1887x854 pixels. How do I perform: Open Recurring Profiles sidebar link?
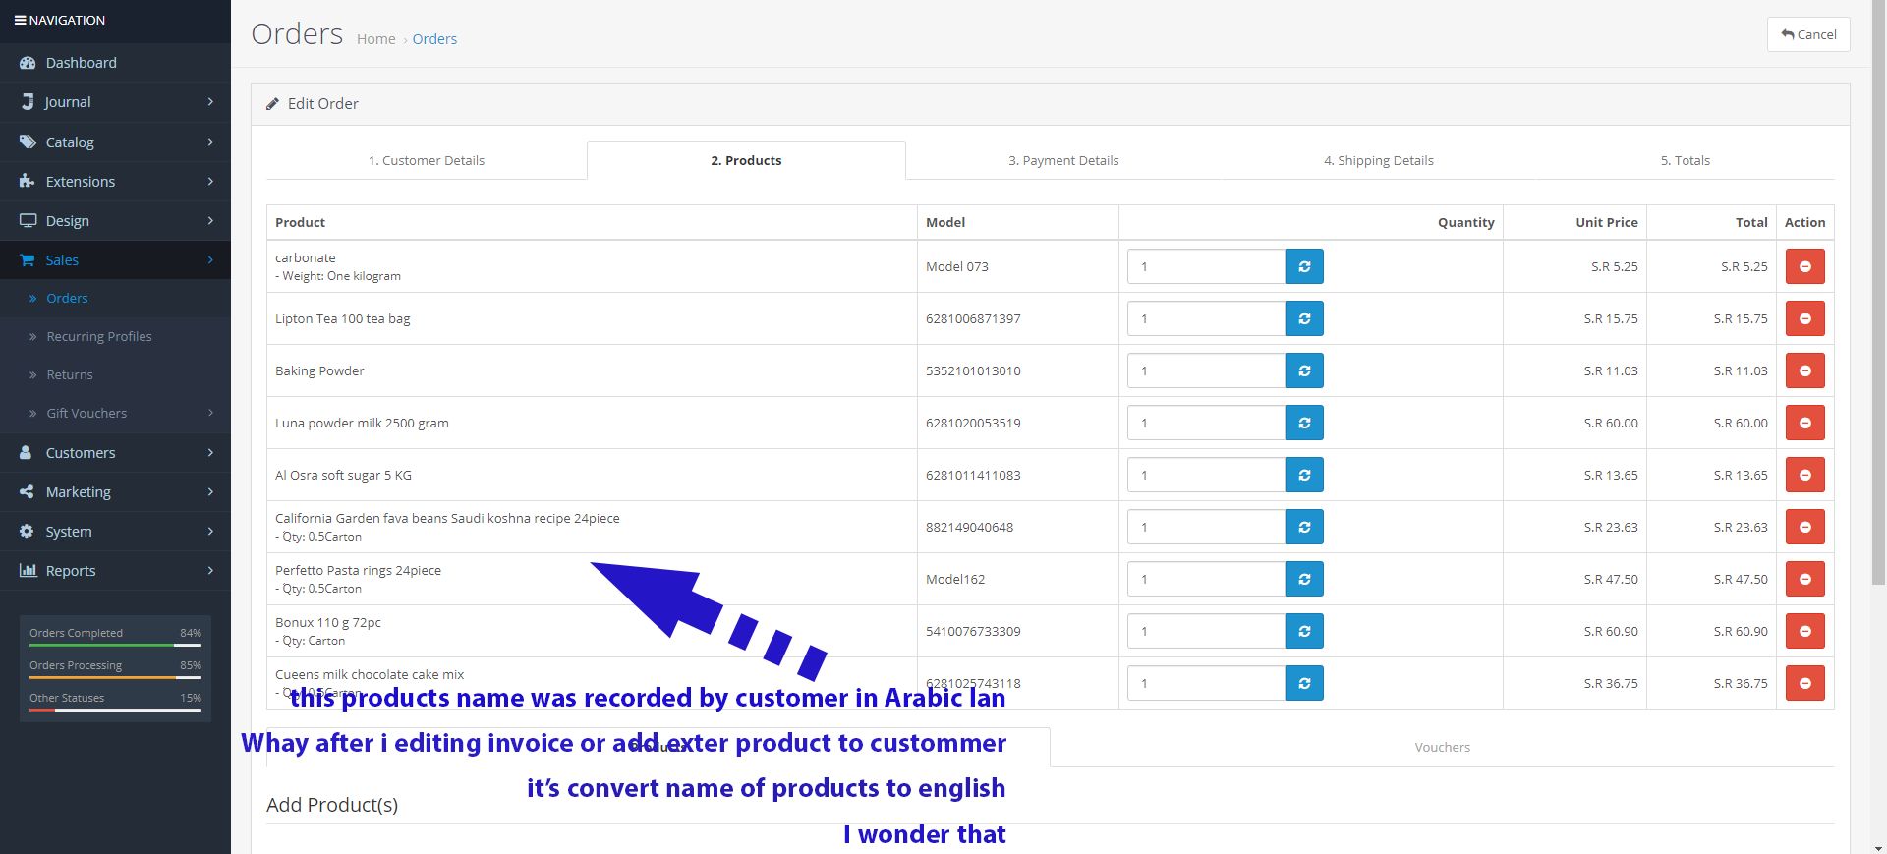(115, 336)
